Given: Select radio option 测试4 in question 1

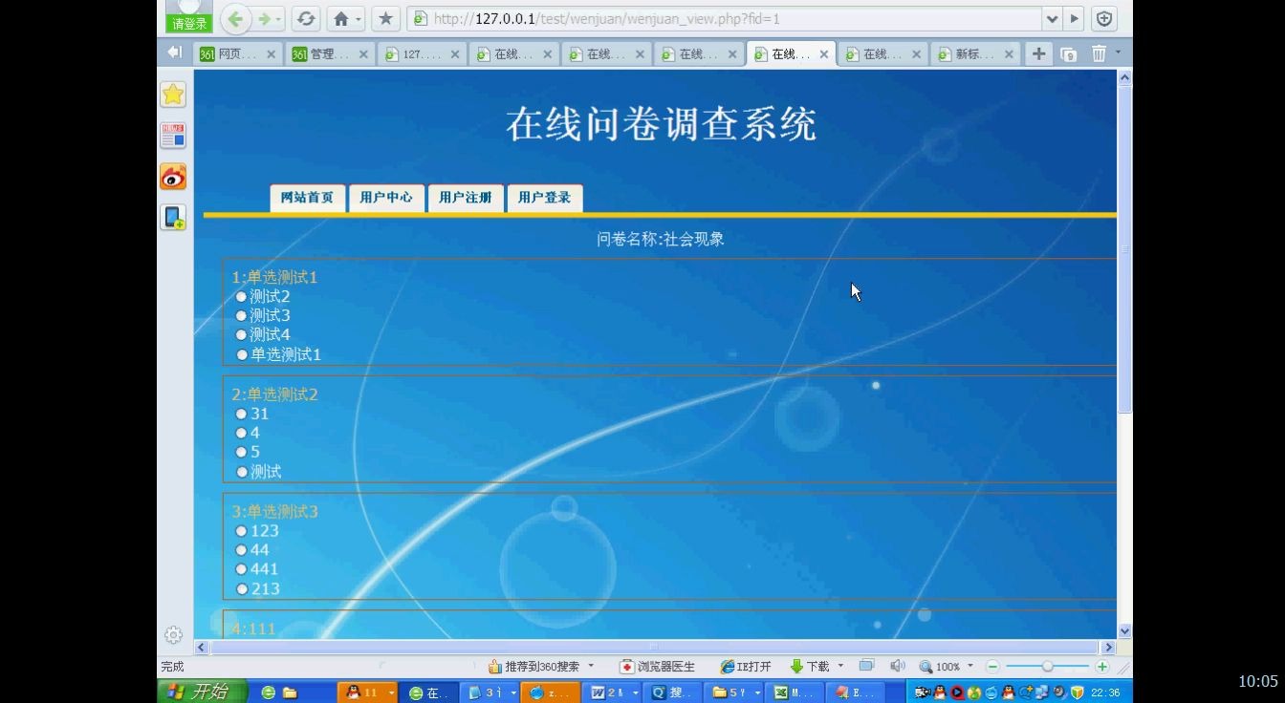Looking at the screenshot, I should point(241,334).
